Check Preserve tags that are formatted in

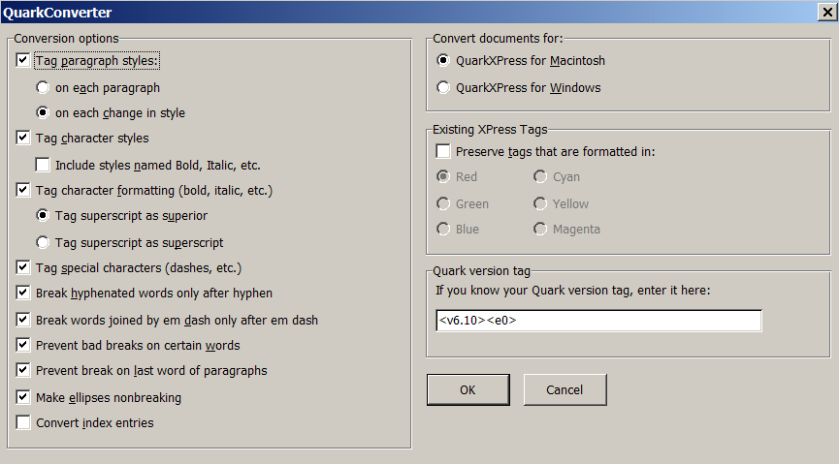(443, 151)
